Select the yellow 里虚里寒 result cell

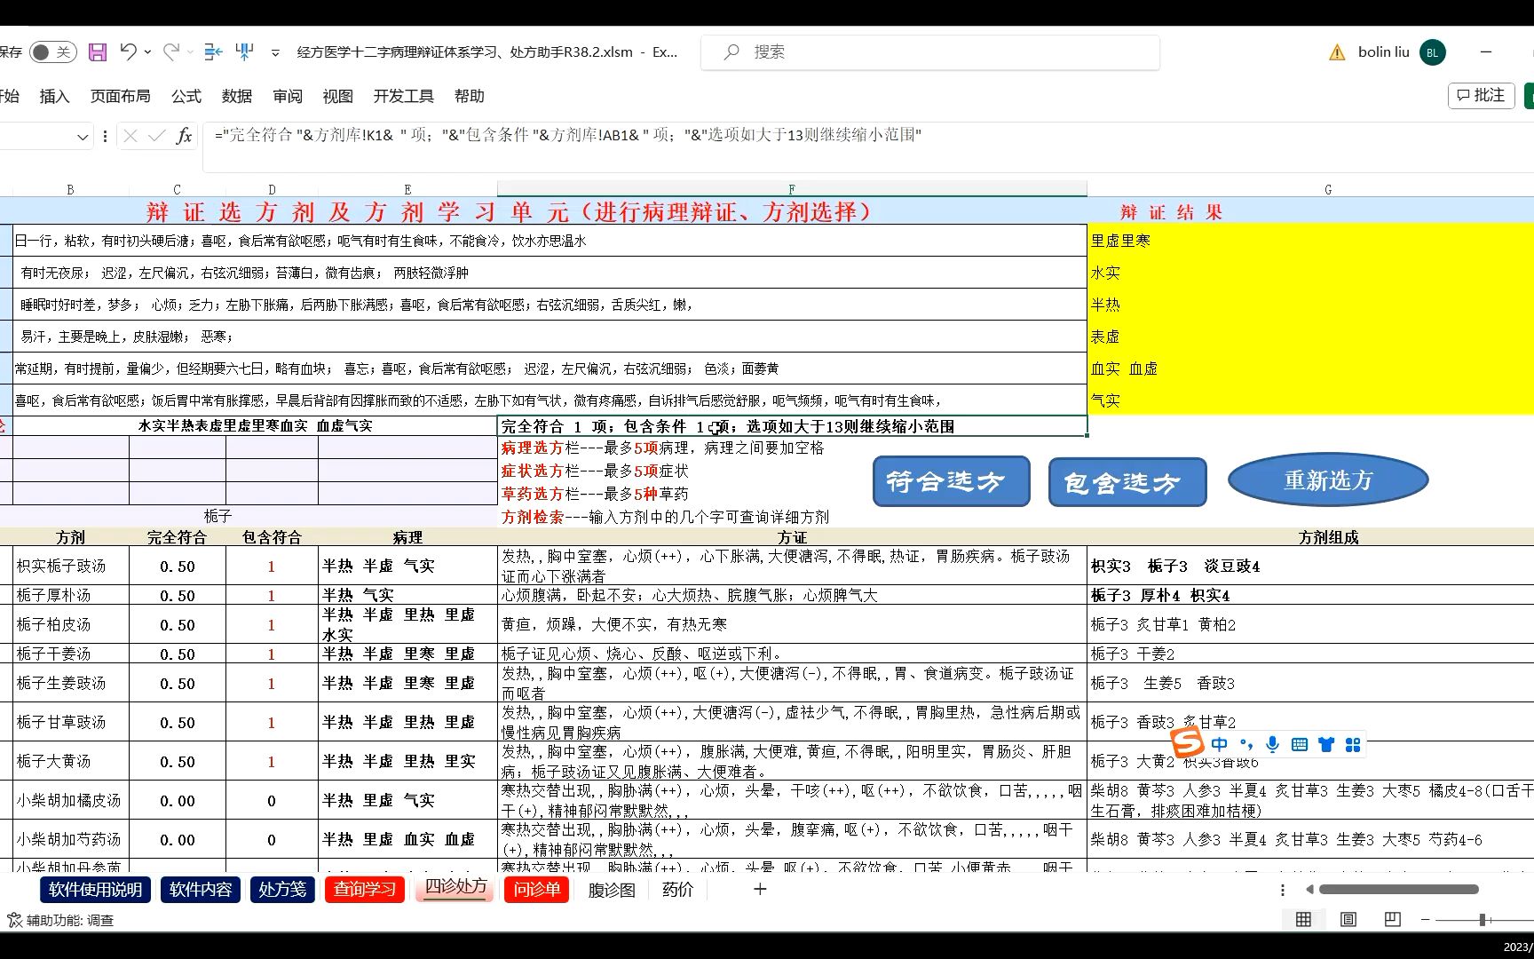tap(1310, 241)
